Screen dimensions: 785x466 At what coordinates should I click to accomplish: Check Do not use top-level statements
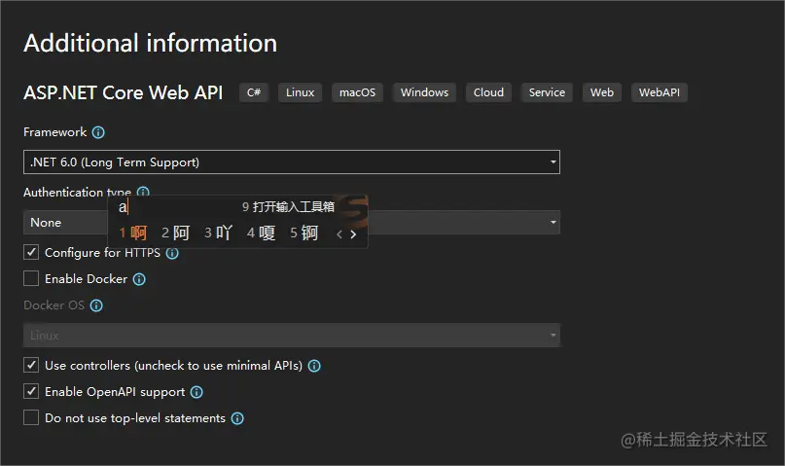(31, 418)
